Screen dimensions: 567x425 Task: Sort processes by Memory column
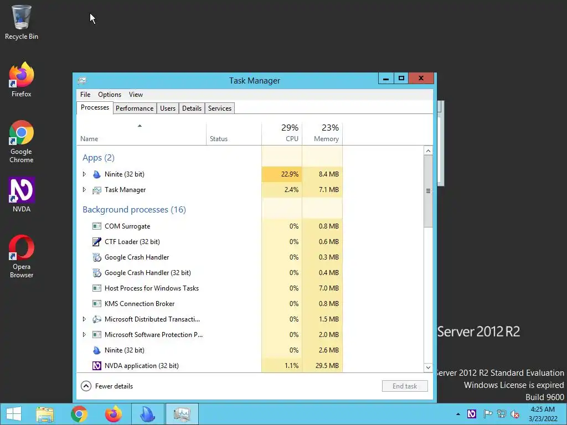322,134
